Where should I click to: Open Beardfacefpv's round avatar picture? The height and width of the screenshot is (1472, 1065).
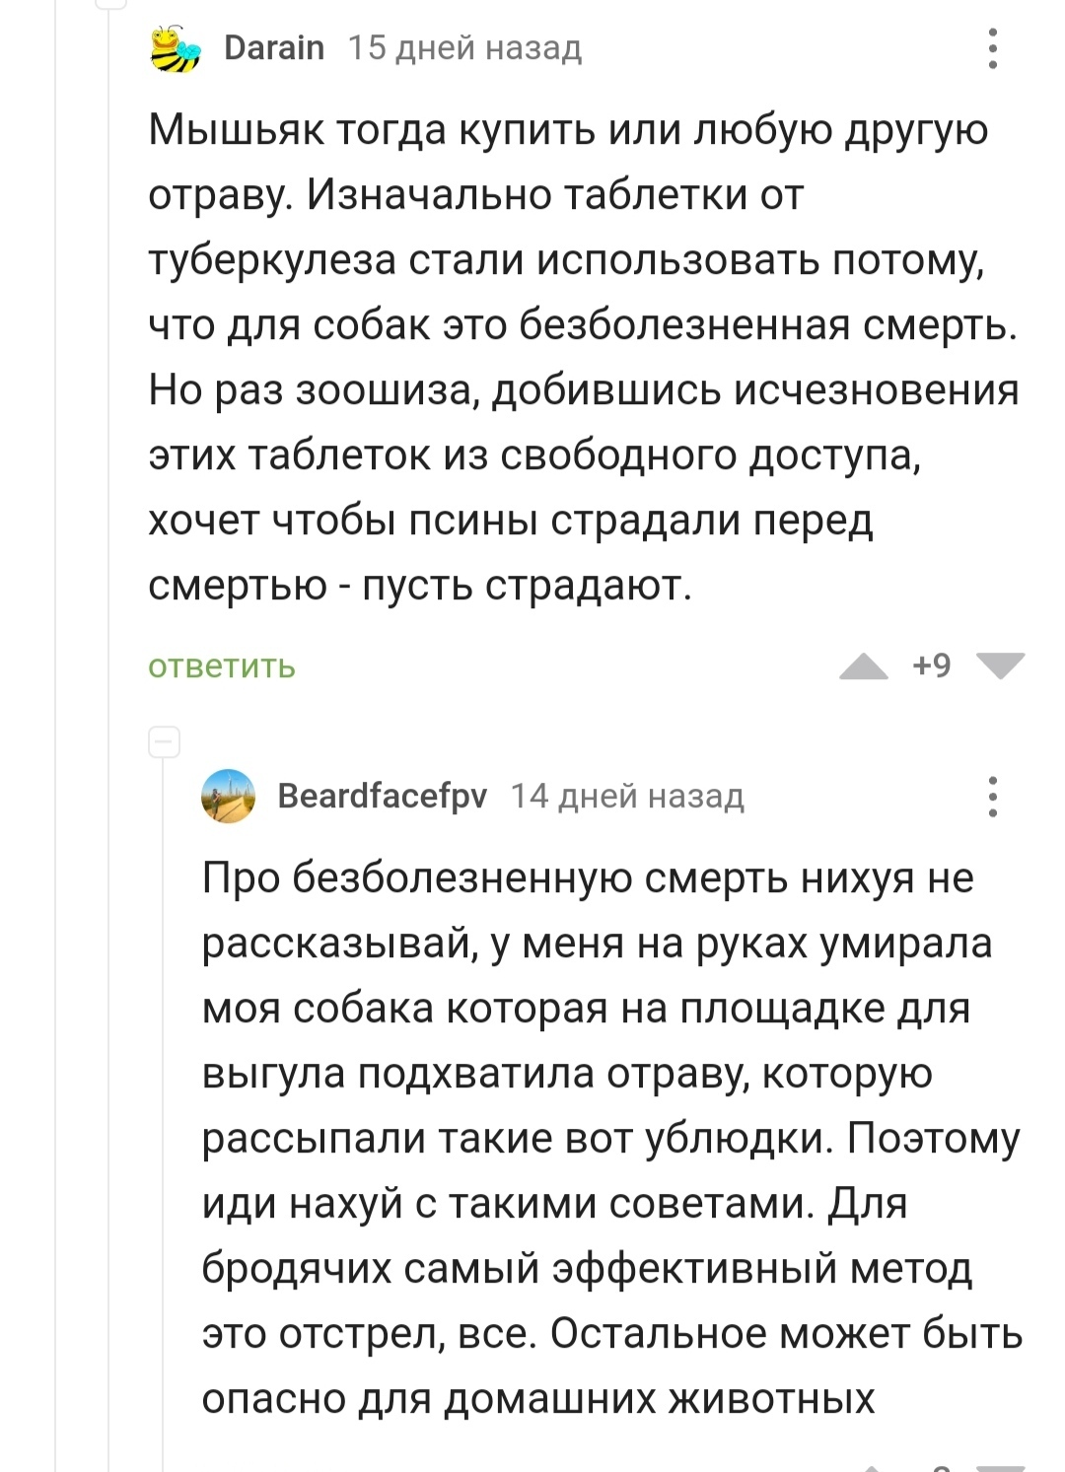tap(228, 796)
